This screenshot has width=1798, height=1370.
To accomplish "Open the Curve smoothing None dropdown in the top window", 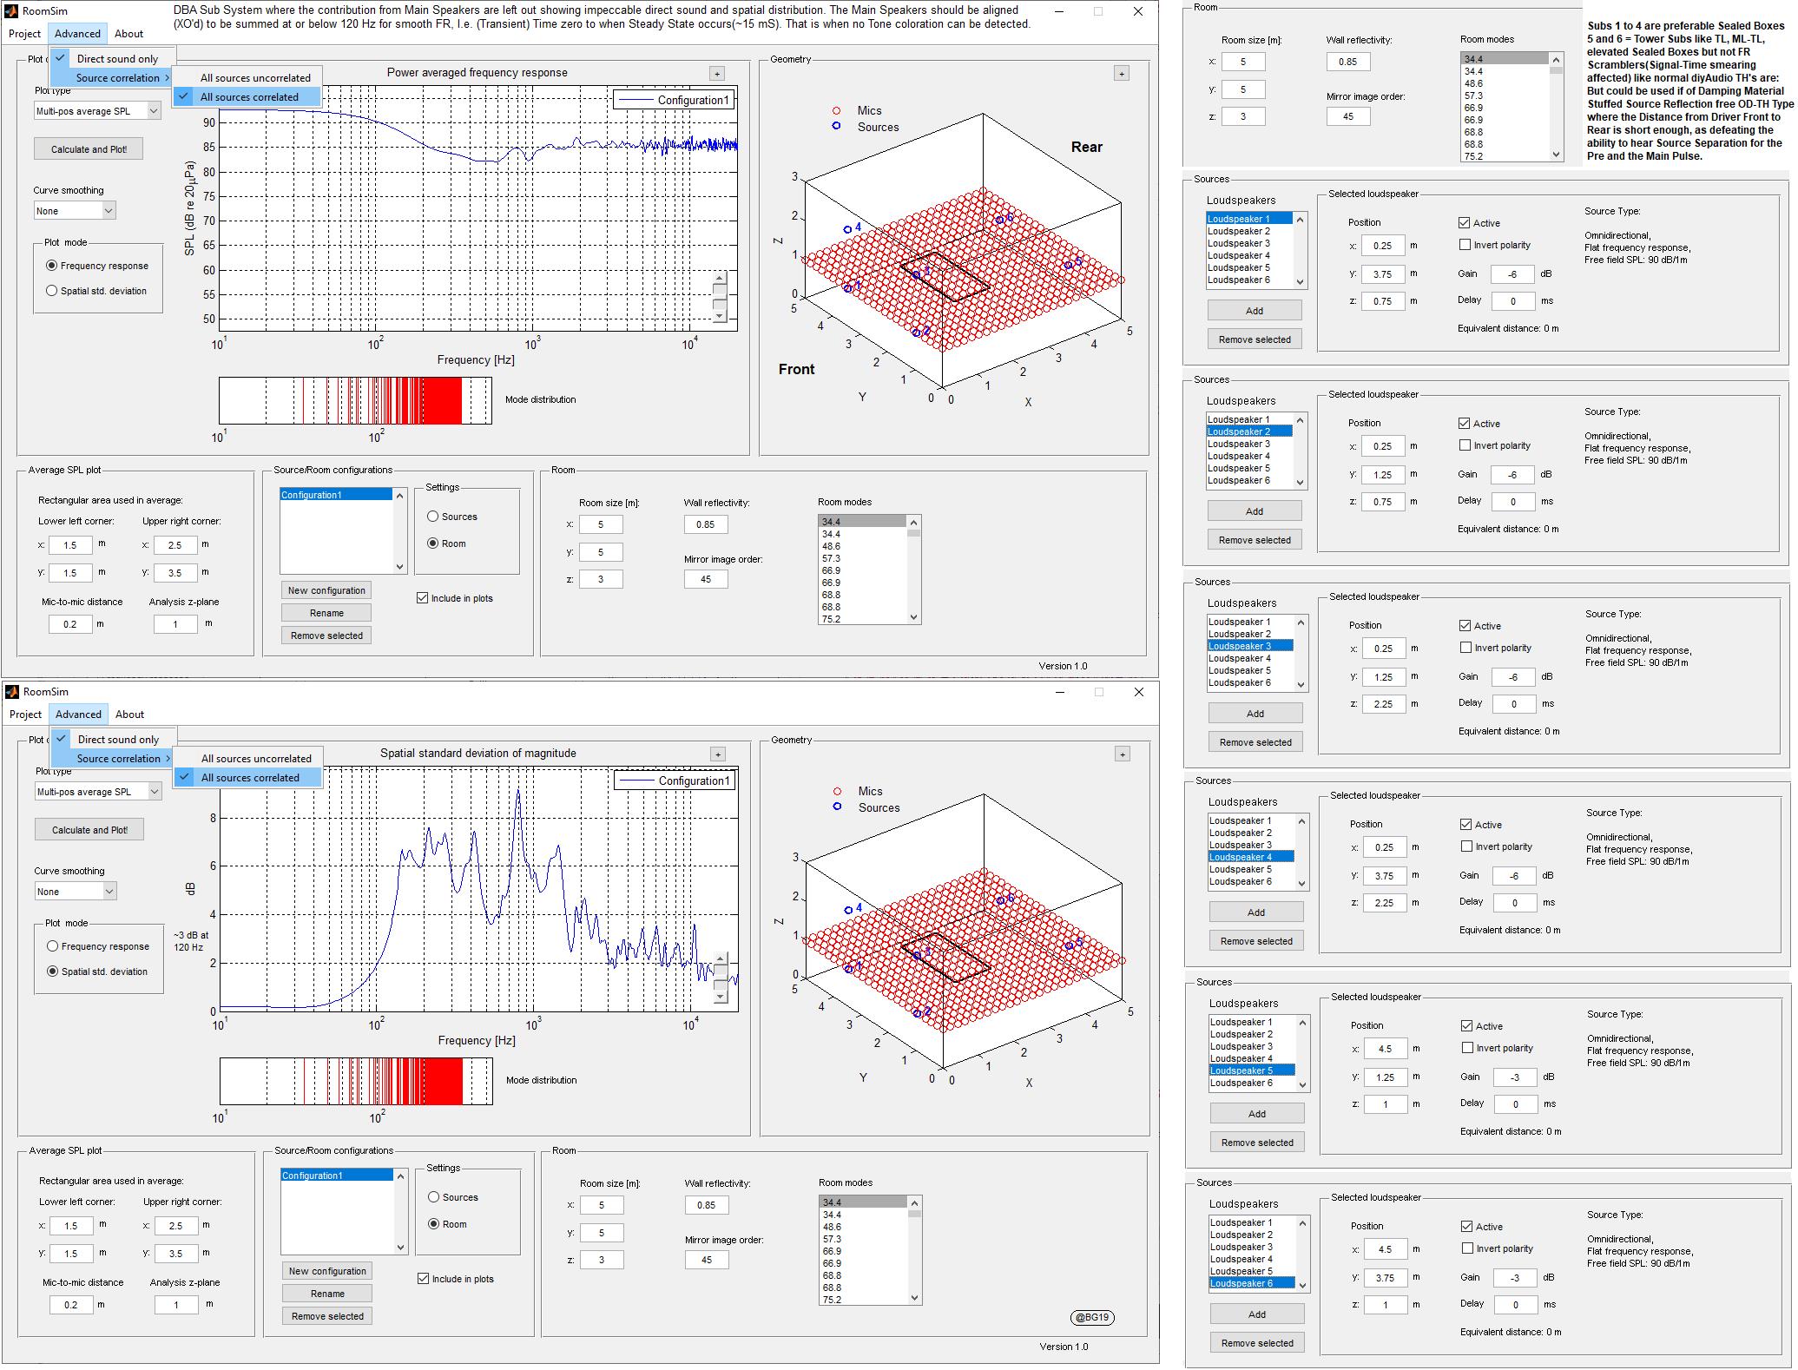I will point(74,211).
